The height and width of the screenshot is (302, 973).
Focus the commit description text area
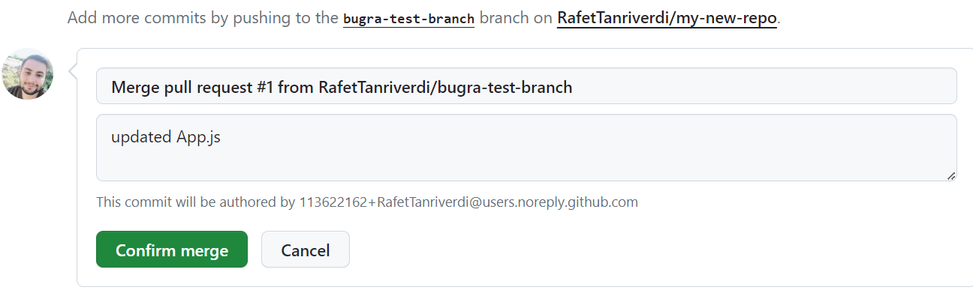click(x=526, y=148)
